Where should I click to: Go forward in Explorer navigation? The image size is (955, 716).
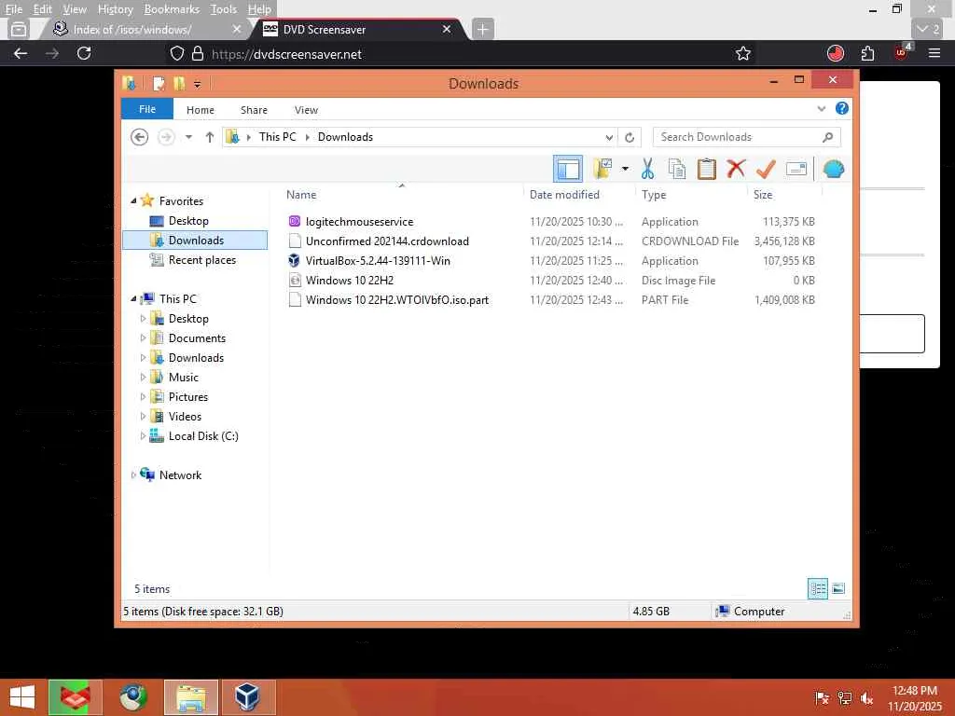166,137
